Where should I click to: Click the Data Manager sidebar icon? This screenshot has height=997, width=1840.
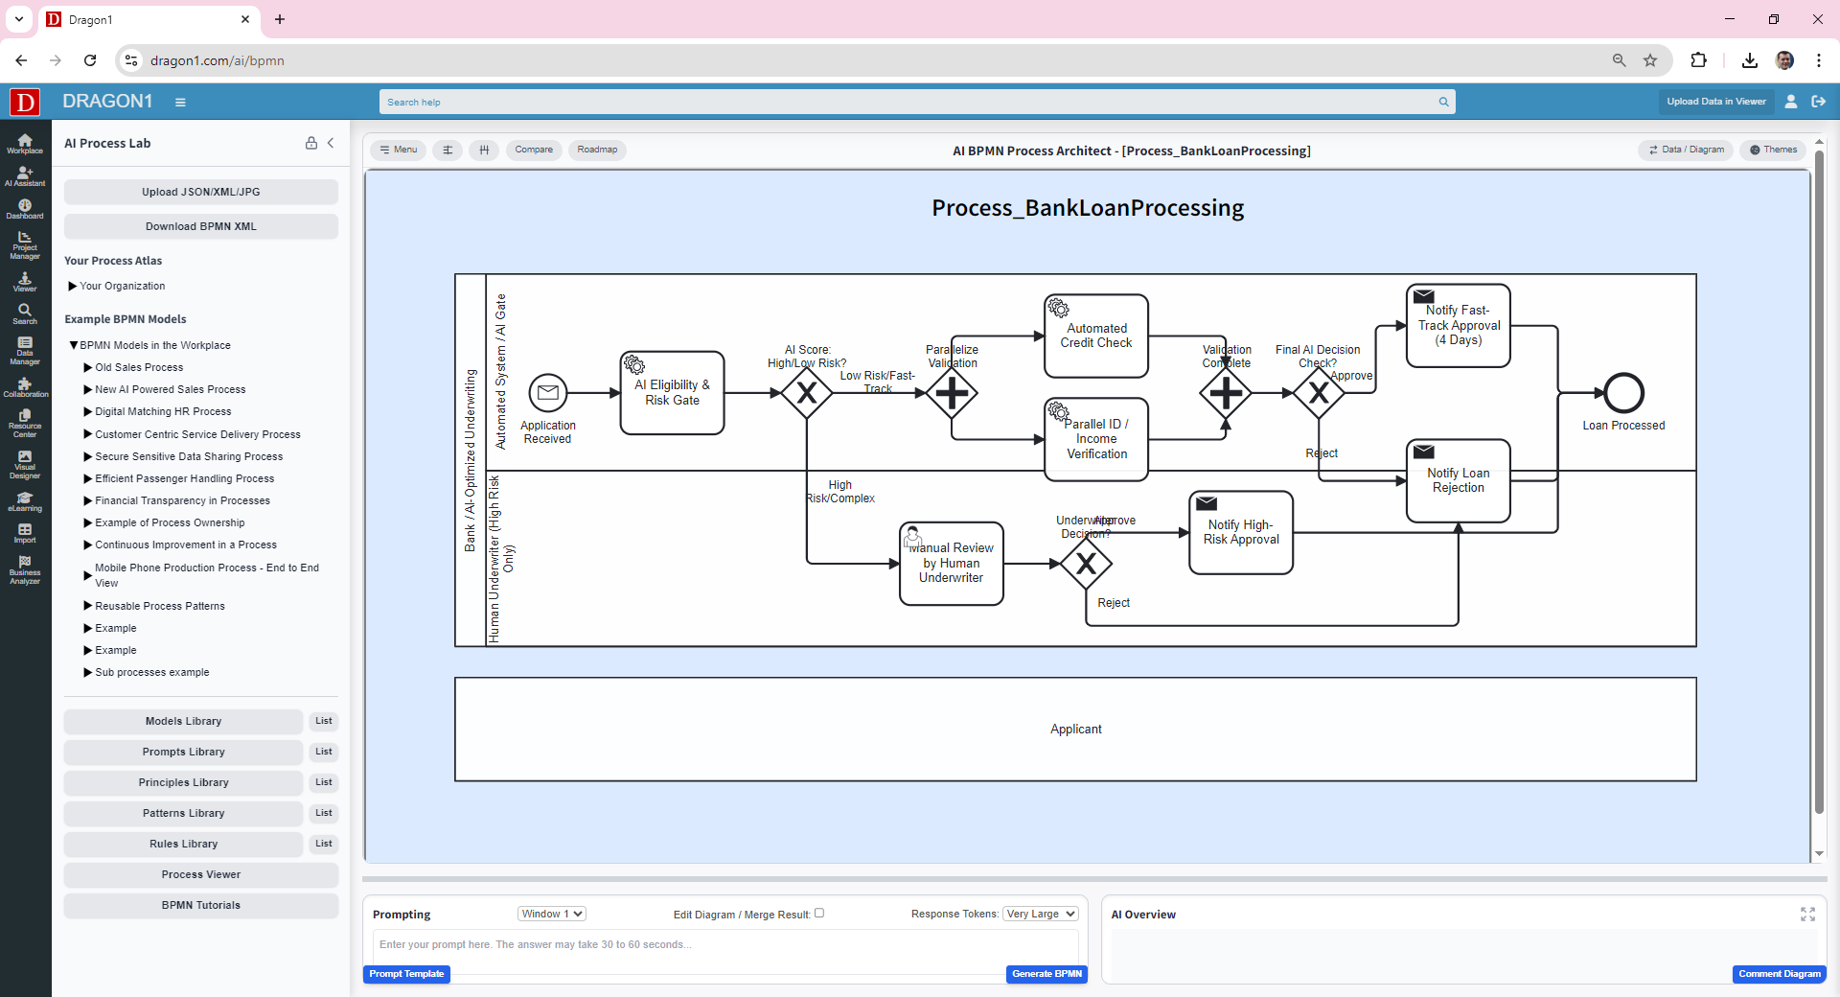click(x=24, y=350)
